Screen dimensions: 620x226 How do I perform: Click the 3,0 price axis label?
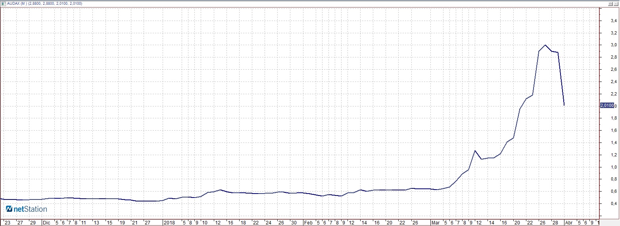click(x=614, y=45)
